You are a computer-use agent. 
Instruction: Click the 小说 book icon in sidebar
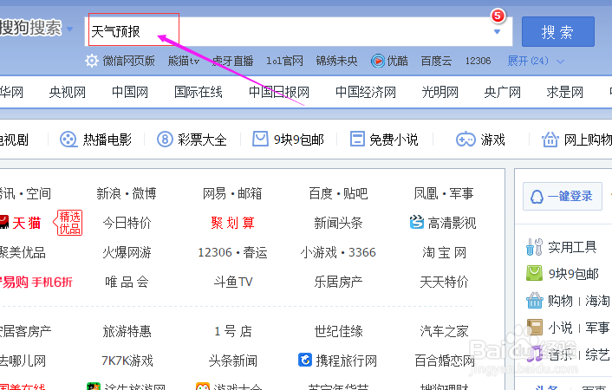point(534,327)
